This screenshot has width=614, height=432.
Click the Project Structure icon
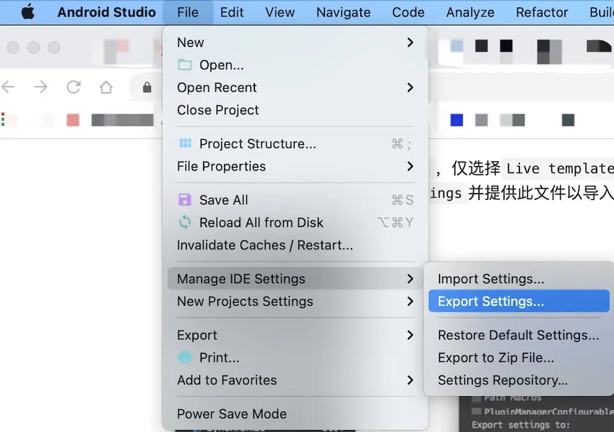pyautogui.click(x=185, y=144)
